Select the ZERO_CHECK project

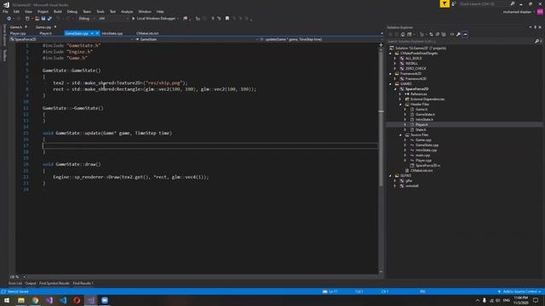416,69
